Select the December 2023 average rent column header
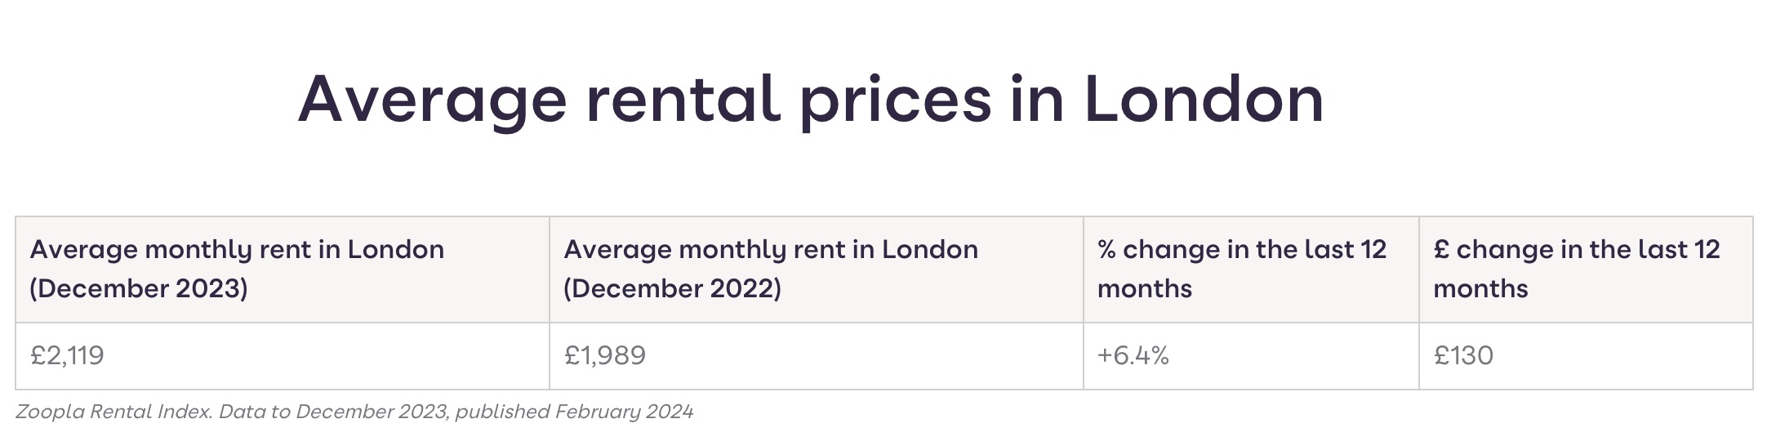 pos(237,268)
